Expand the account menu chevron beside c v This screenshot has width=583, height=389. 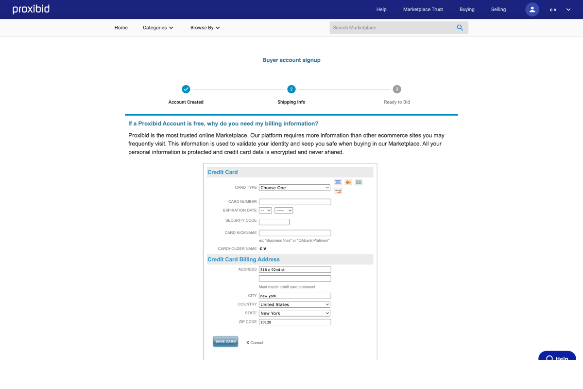coord(568,9)
